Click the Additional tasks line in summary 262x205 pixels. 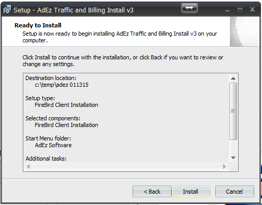[46, 159]
